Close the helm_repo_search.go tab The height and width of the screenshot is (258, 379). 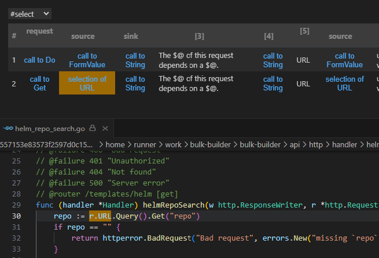105,128
